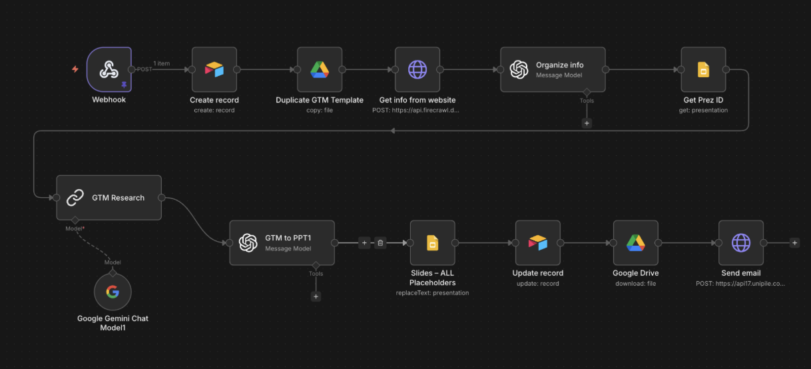Select the Airtable Create record node

pos(214,69)
